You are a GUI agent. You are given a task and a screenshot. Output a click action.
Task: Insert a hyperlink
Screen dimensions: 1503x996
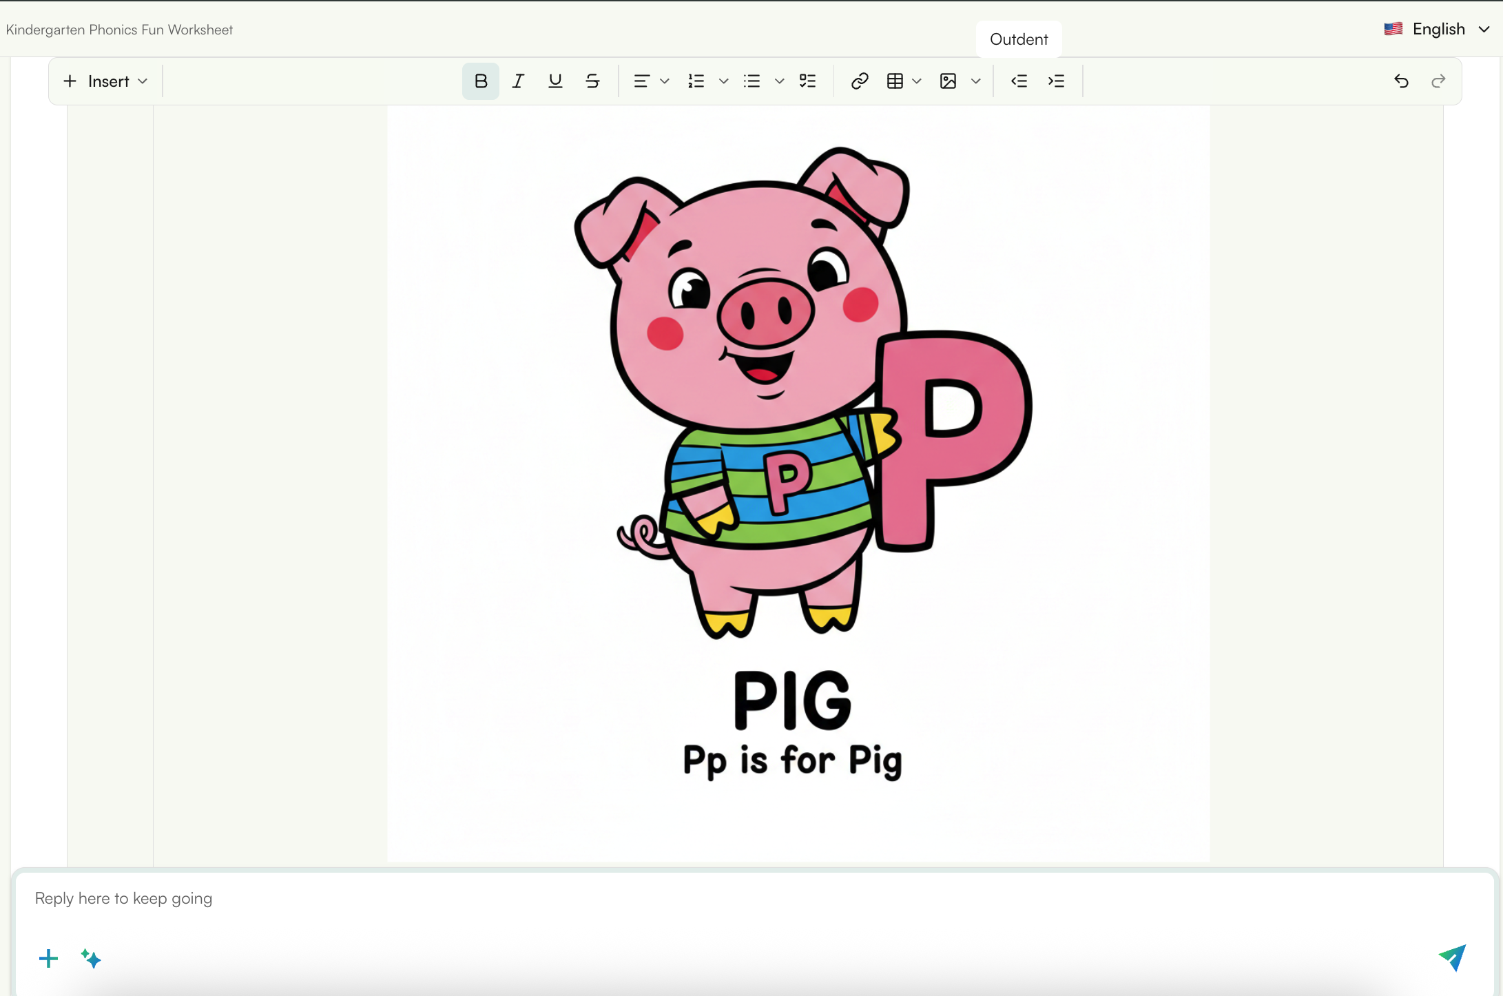coord(859,81)
